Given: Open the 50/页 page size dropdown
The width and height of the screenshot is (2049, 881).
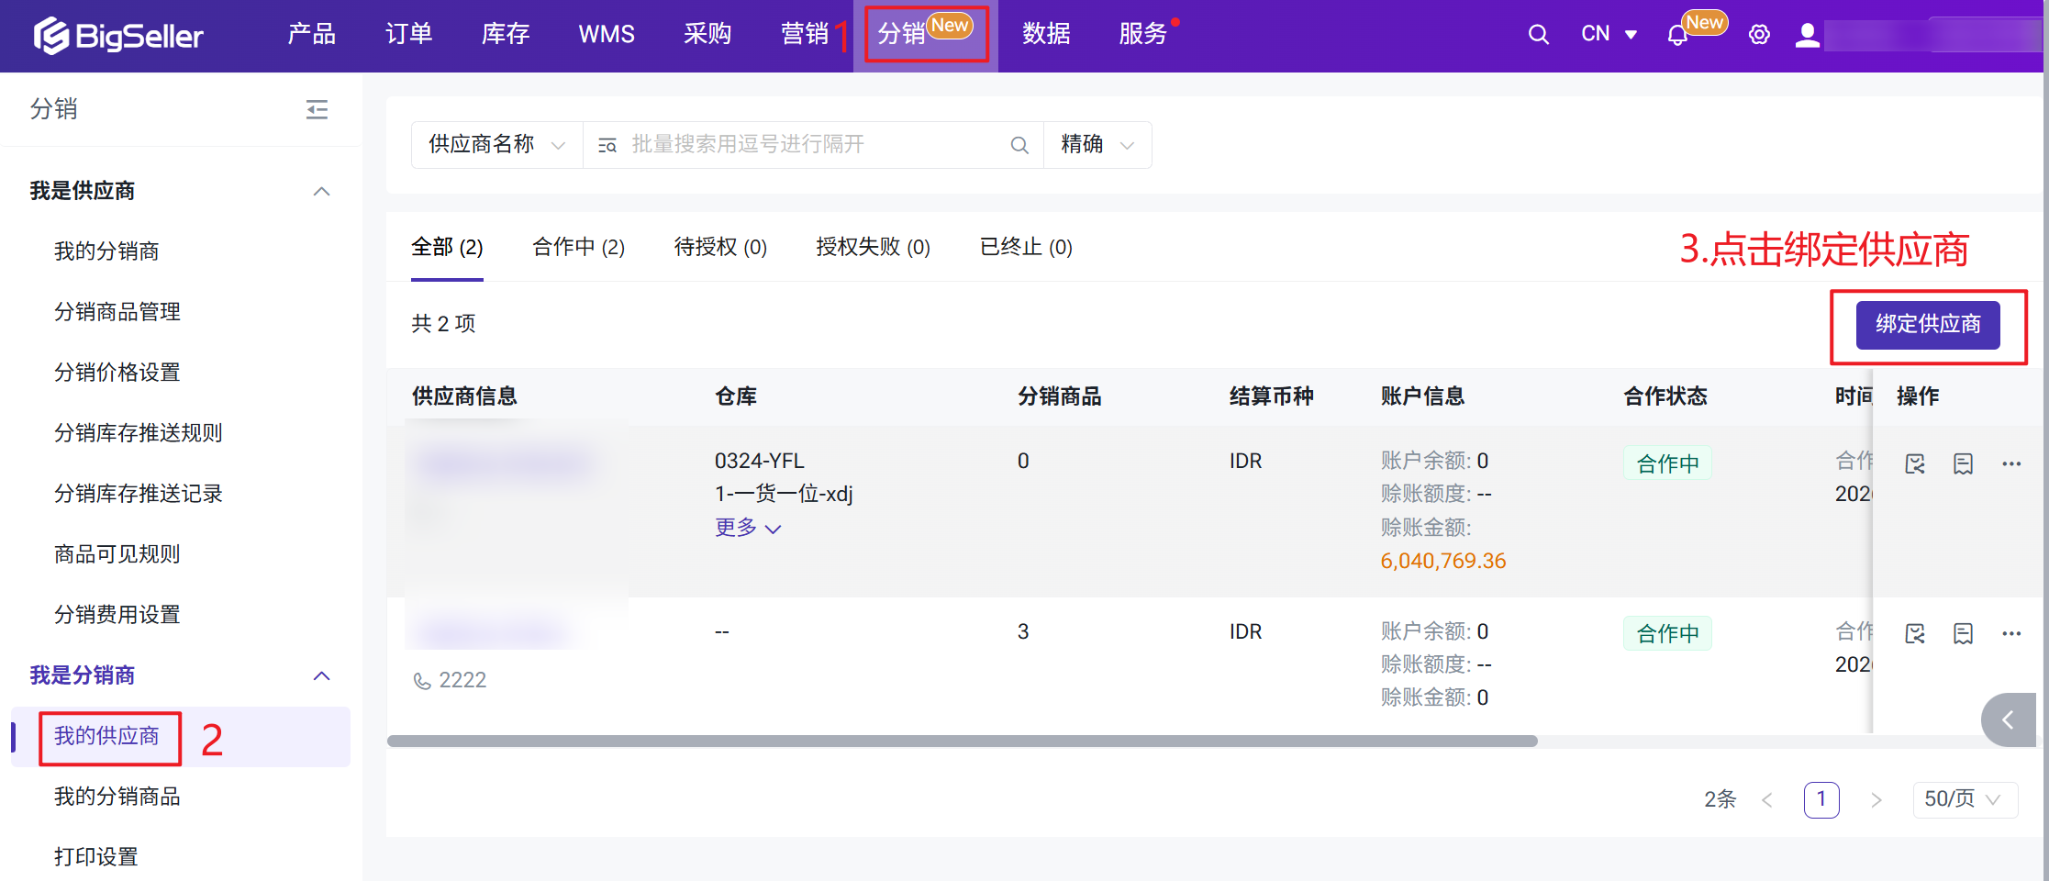Looking at the screenshot, I should pyautogui.click(x=1964, y=799).
